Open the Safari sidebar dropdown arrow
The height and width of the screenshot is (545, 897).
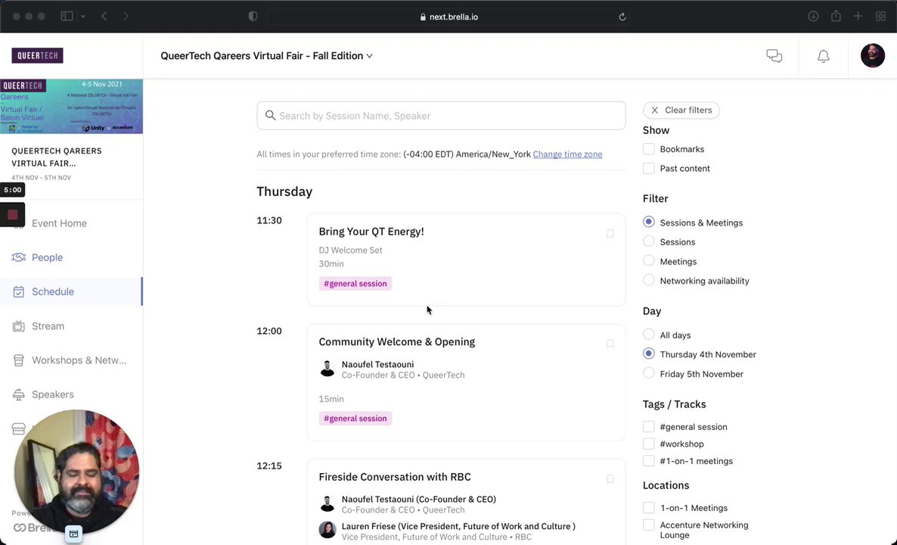pos(82,17)
